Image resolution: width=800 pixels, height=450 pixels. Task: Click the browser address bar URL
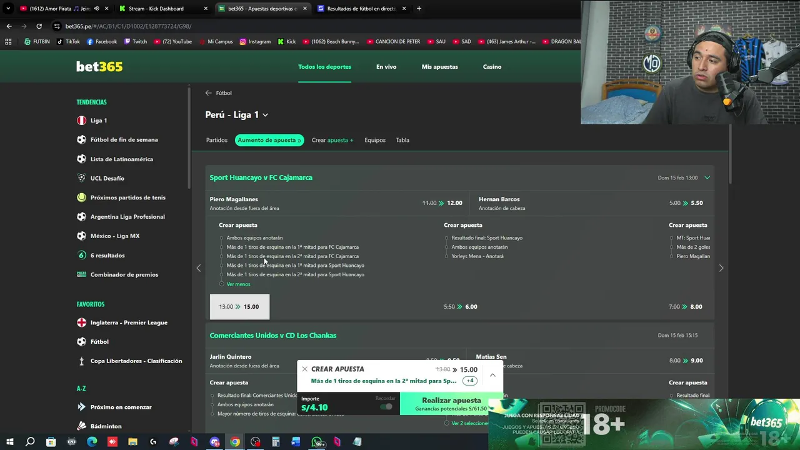[x=128, y=26]
